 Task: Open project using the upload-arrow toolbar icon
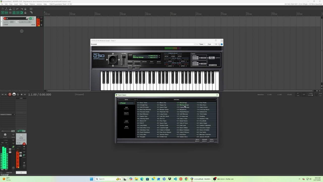coord(6,9)
